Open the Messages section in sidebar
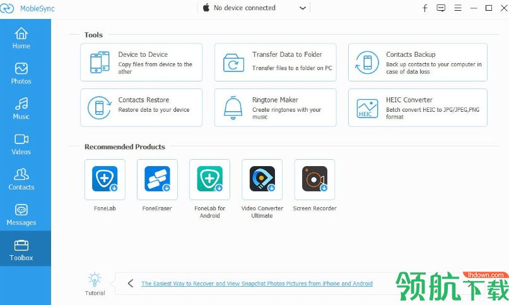 21,215
